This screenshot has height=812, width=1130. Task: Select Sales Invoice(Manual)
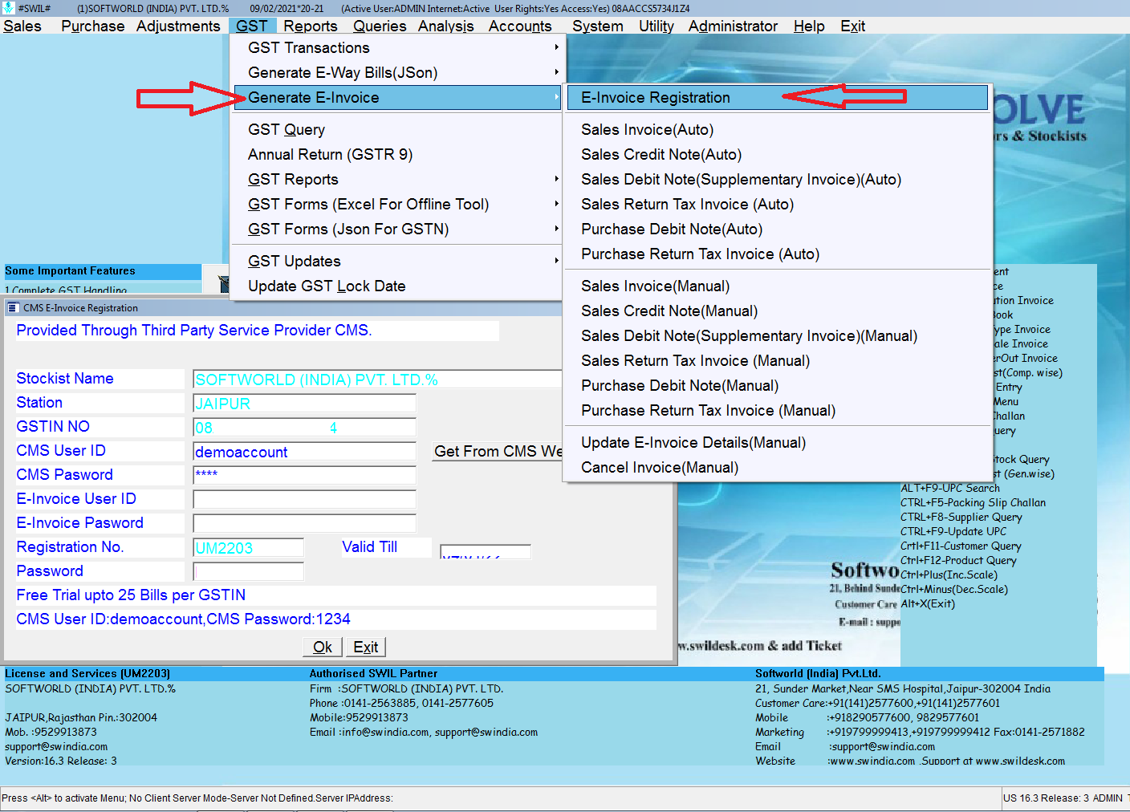[778, 286]
